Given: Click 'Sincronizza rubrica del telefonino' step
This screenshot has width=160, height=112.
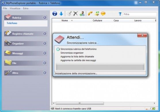Looking at the screenshot, I should click(x=79, y=49).
